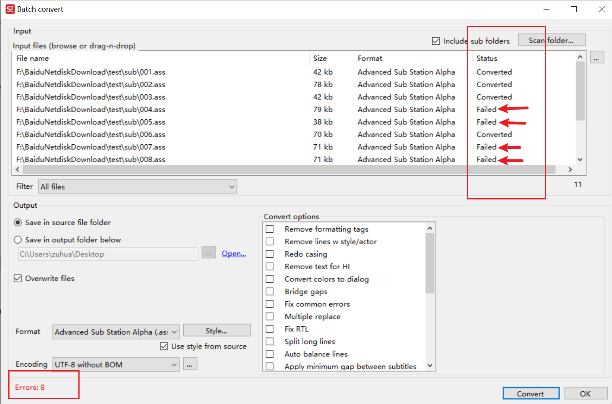
Task: Open the Style dialog
Action: click(x=217, y=330)
